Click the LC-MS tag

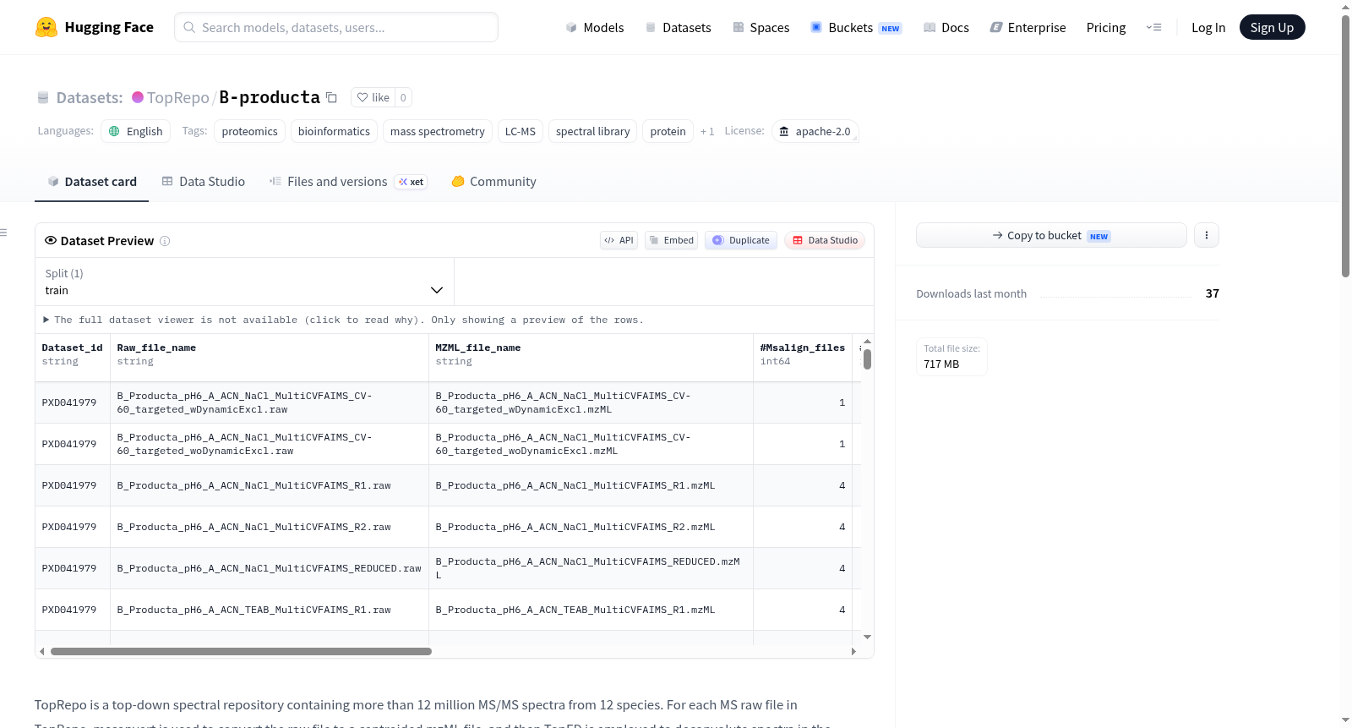521,131
